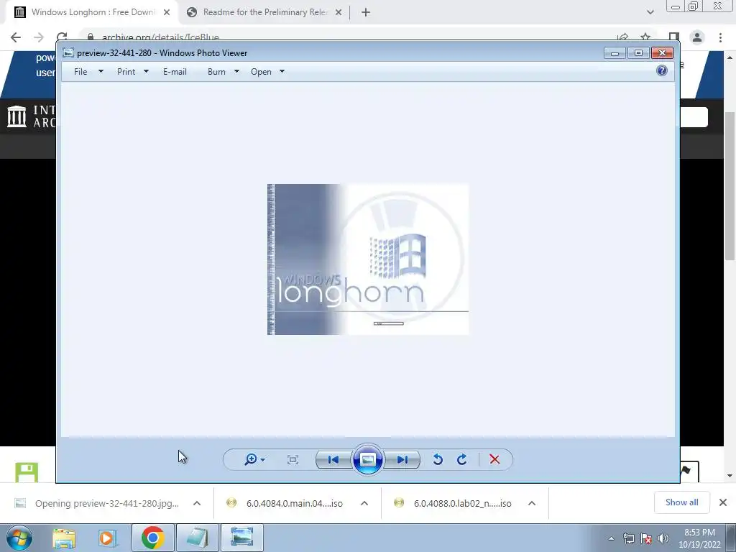
Task: Open the Chrome profile icon
Action: click(x=697, y=37)
